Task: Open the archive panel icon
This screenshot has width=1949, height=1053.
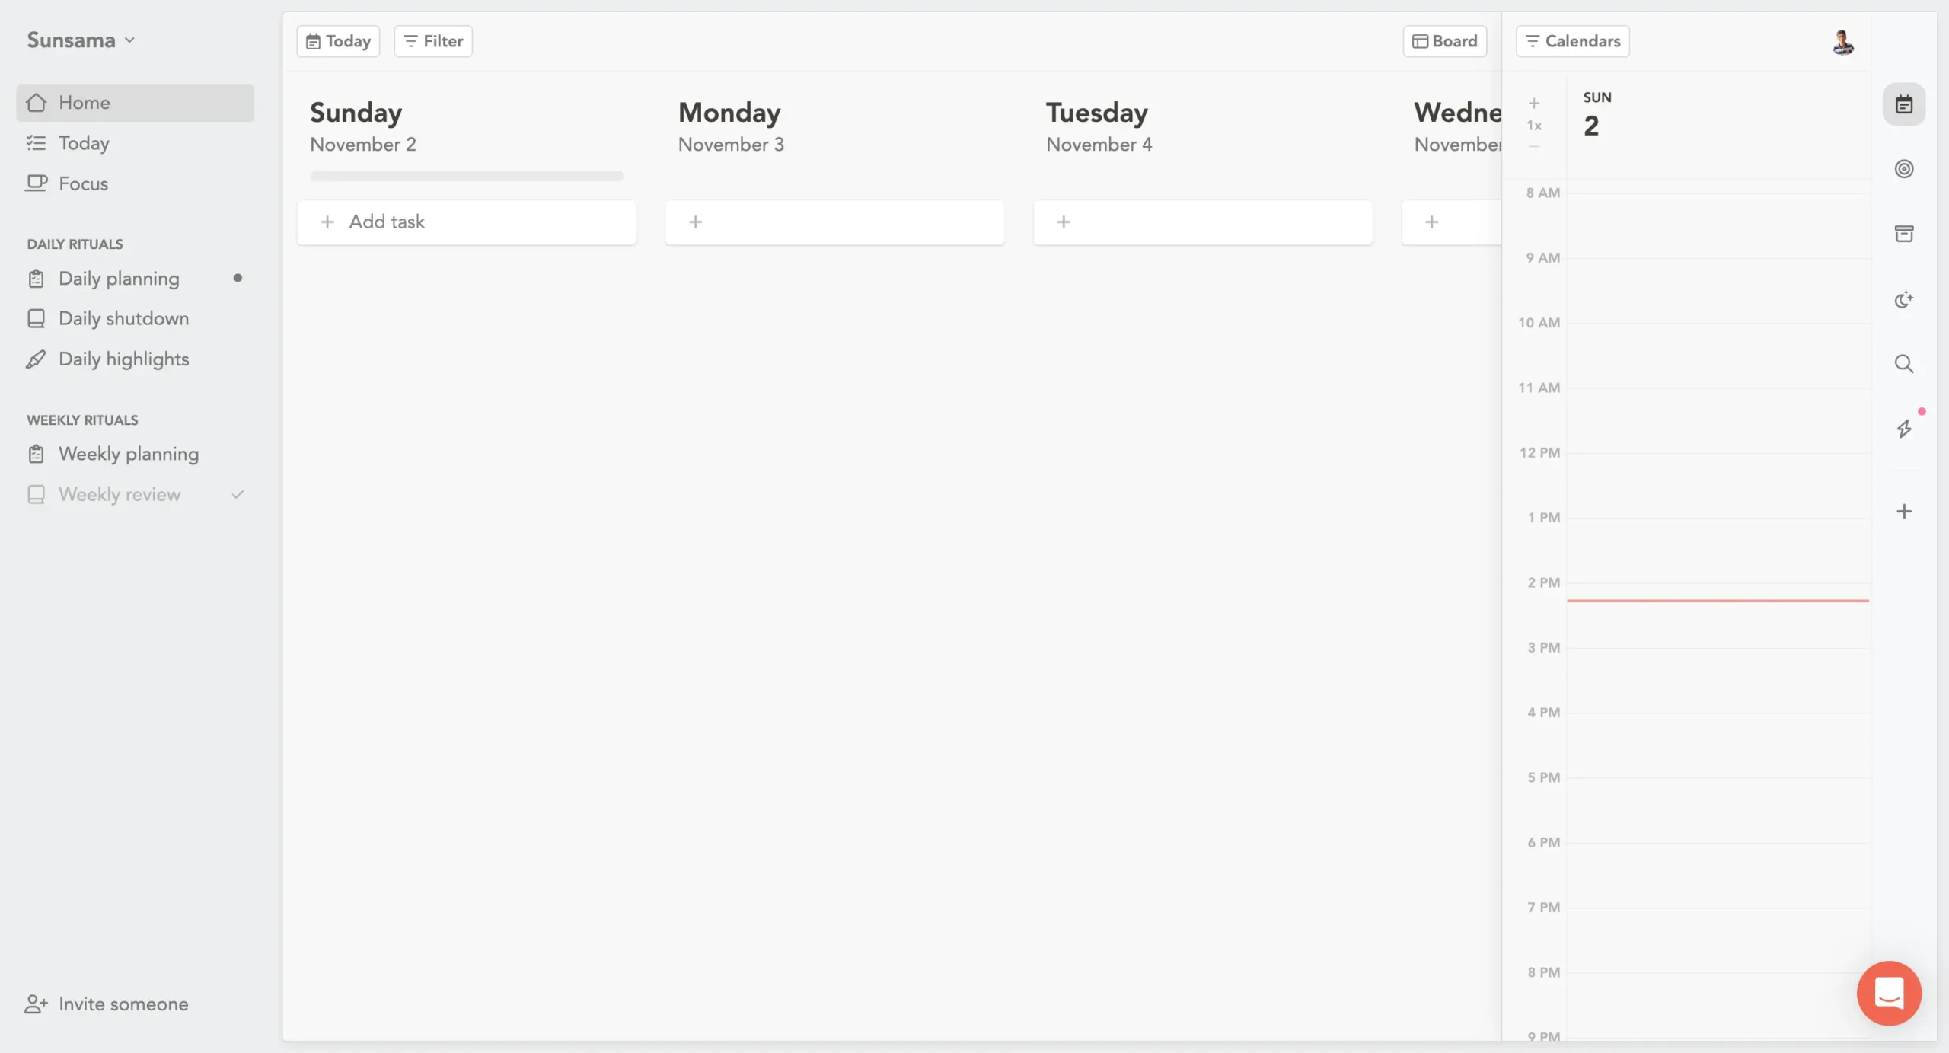Action: pyautogui.click(x=1903, y=233)
